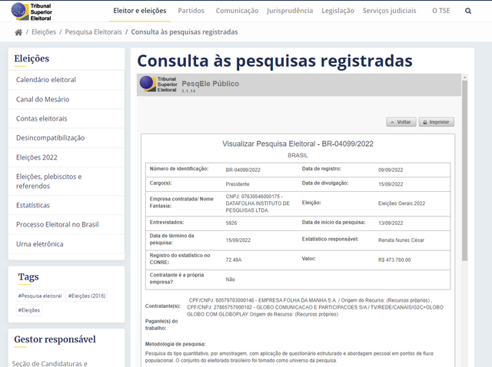Open Eleições 2022 sidebar link
492x367 pixels.
37,157
